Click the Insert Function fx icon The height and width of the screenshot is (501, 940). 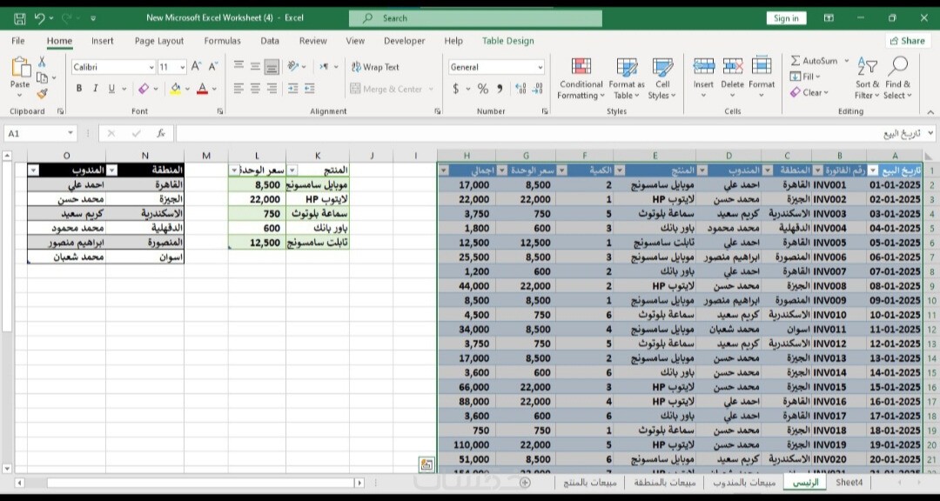(x=161, y=133)
